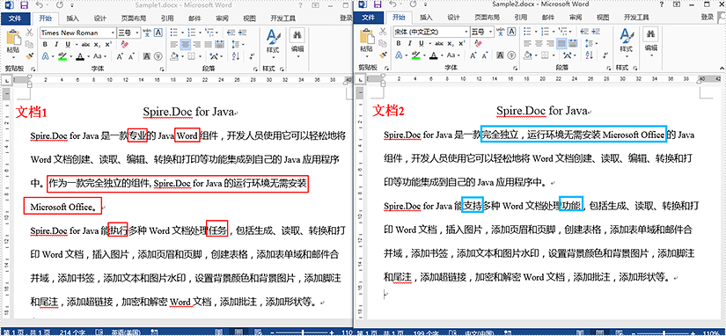Viewport: 726px width, 336px height.
Task: Click 样式 button label in Sample2
Action: tap(626, 49)
